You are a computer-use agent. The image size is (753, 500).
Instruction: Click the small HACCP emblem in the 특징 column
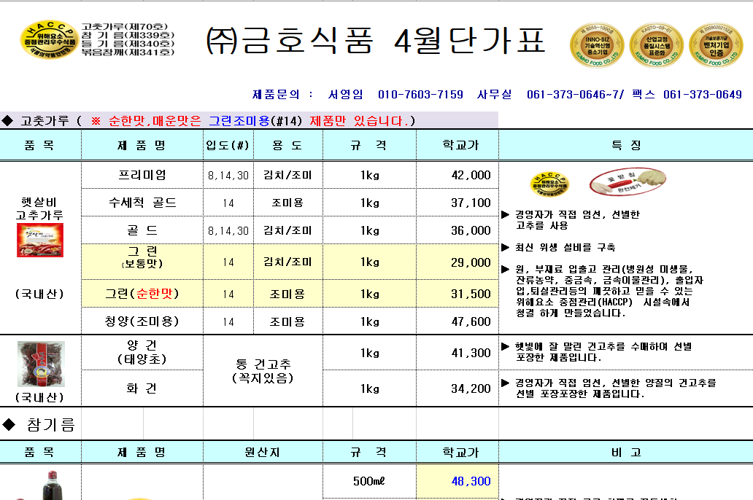[x=549, y=184]
